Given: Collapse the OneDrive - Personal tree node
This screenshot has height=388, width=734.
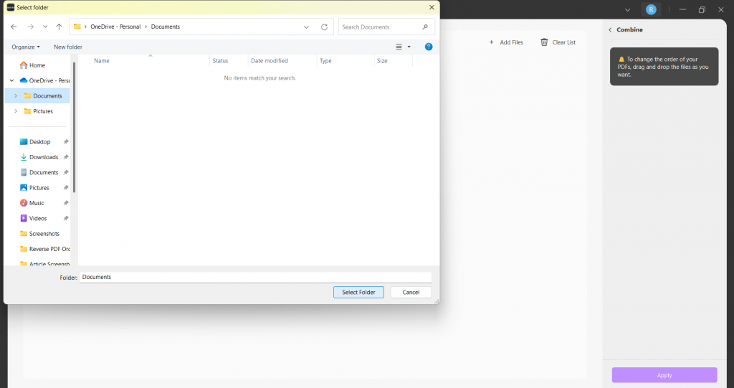Looking at the screenshot, I should point(11,80).
